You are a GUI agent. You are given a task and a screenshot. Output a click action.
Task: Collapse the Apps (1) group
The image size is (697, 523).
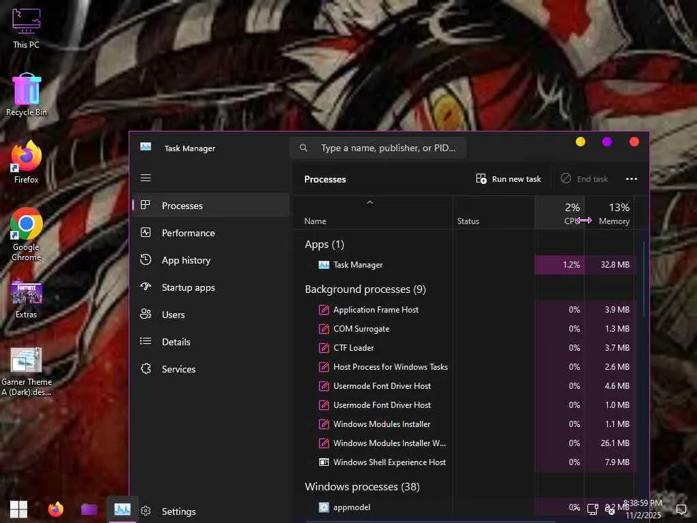pyautogui.click(x=325, y=244)
